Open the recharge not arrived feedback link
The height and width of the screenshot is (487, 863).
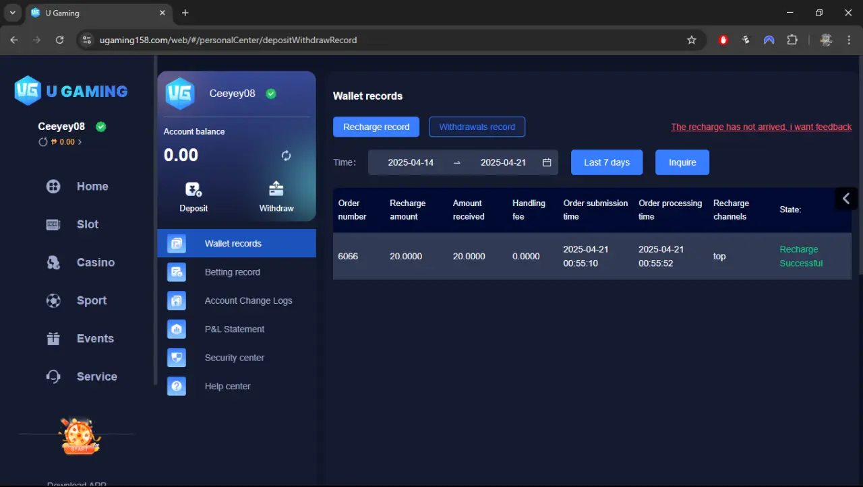point(761,127)
